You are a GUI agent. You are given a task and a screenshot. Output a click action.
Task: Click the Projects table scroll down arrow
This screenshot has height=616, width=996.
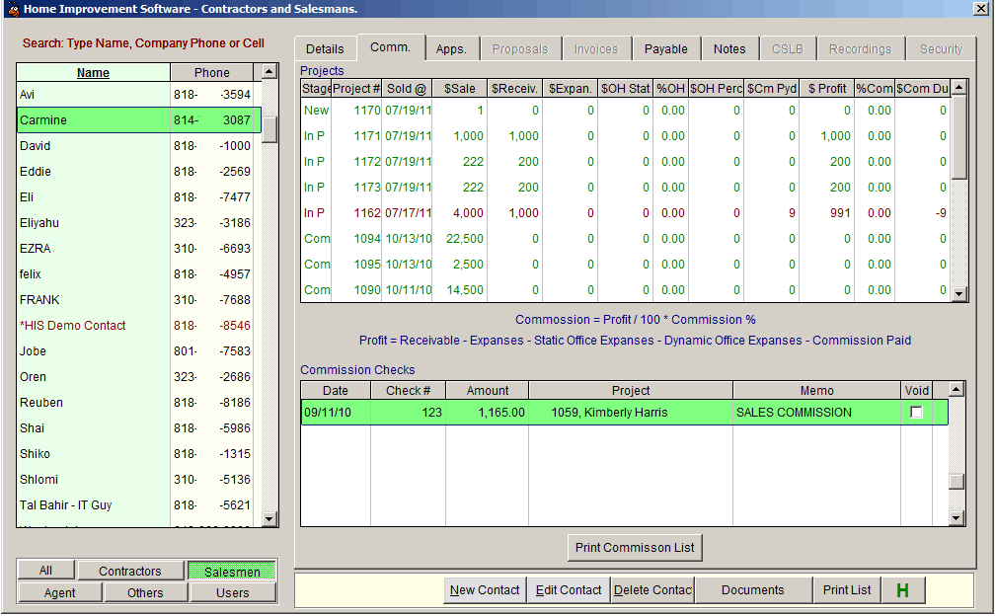[959, 293]
